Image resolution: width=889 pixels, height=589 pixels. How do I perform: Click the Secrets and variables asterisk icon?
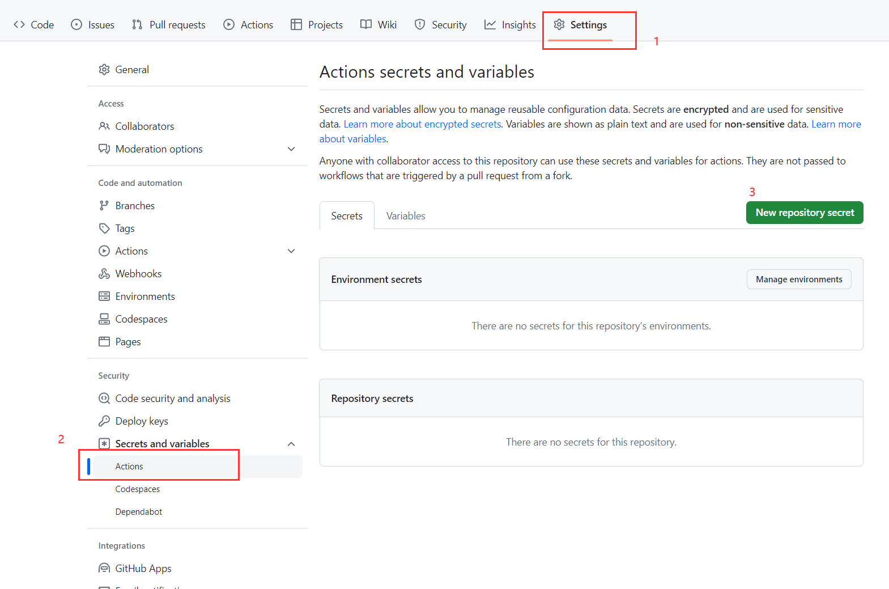pos(104,443)
